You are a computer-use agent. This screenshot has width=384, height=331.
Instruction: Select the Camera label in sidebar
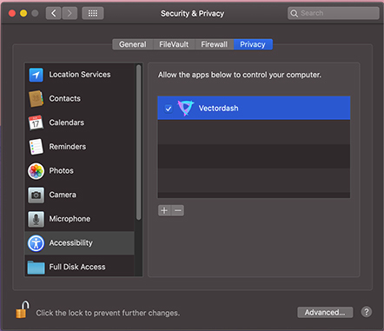63,195
